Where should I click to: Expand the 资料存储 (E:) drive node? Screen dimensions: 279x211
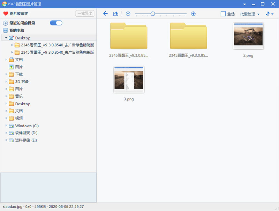(6, 140)
